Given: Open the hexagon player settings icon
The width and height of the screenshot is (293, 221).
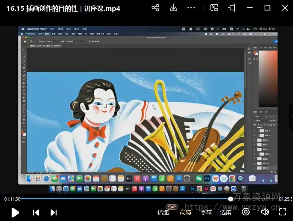Looking at the screenshot, I should coord(246,212).
